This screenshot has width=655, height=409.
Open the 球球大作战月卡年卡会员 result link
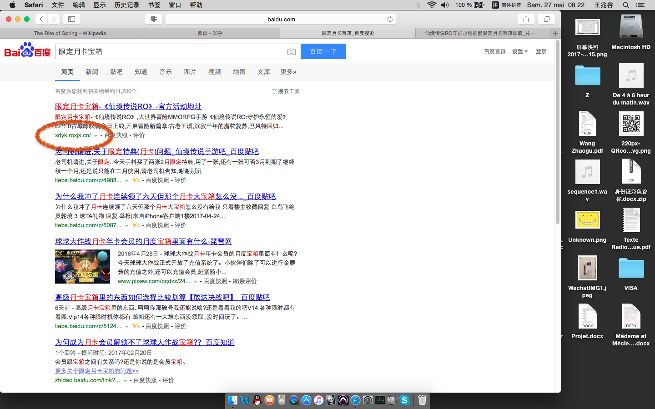click(143, 241)
